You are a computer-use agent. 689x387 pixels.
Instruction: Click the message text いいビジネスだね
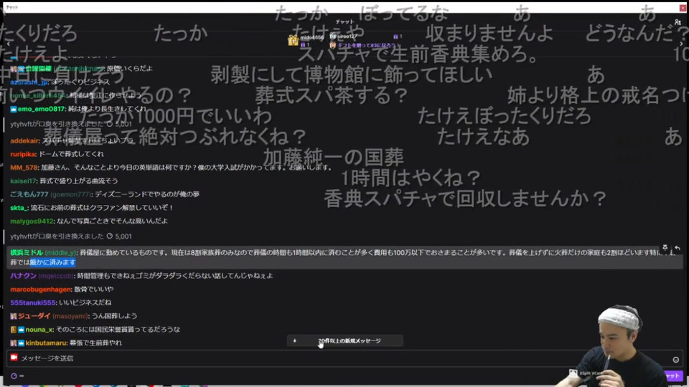tap(85, 302)
